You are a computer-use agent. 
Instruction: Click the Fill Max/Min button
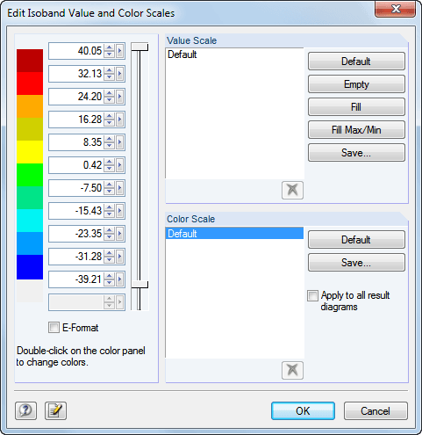pyautogui.click(x=356, y=130)
